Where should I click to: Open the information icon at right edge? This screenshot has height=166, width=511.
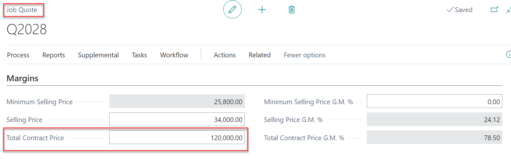tap(508, 54)
